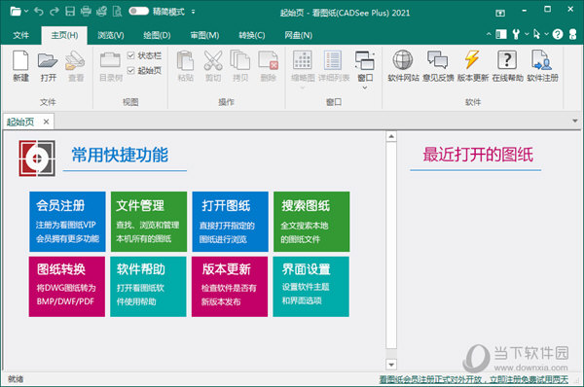Toggle the 精简模式 switch
The height and width of the screenshot is (387, 584).
click(138, 12)
